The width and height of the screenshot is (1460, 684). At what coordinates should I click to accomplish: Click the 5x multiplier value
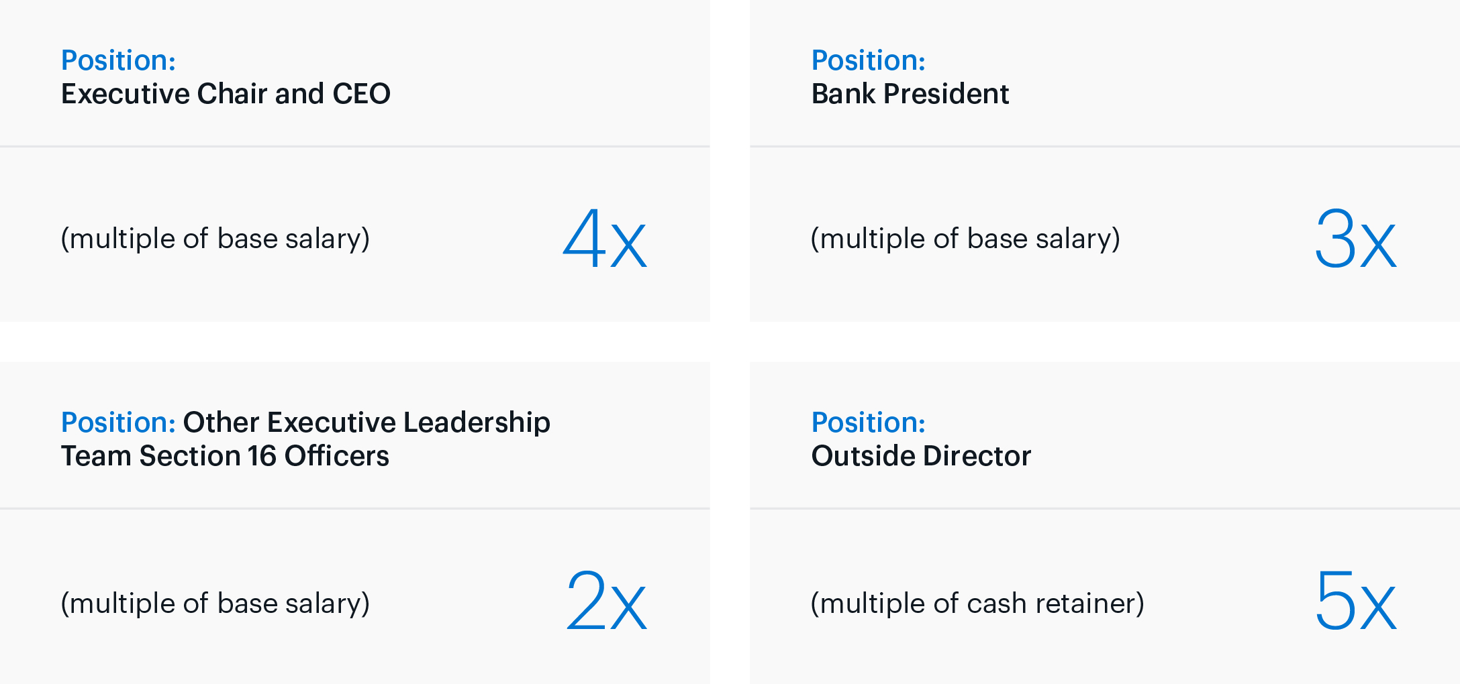(1355, 602)
